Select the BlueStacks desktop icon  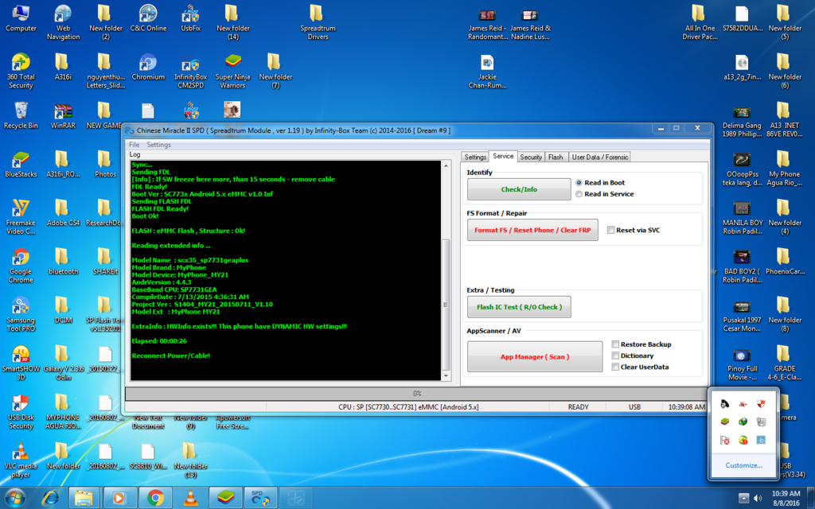[21, 164]
